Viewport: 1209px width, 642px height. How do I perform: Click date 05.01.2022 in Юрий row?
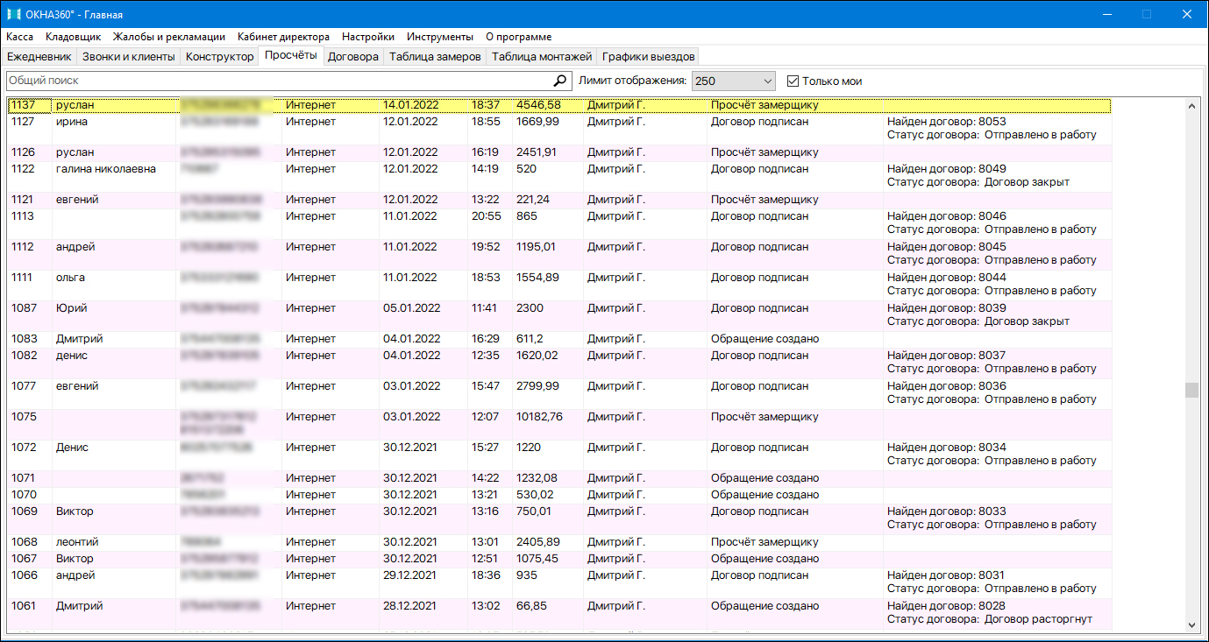(410, 308)
